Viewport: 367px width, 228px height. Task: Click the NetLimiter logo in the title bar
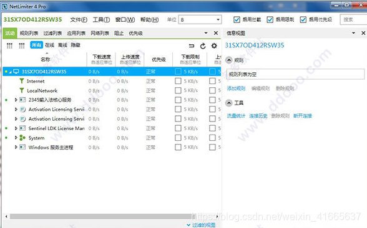coord(5,7)
